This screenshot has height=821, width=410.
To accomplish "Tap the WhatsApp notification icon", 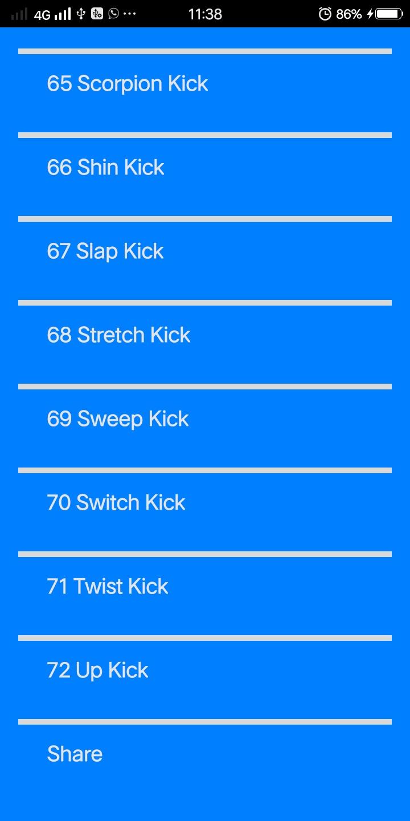I will 114,14.
